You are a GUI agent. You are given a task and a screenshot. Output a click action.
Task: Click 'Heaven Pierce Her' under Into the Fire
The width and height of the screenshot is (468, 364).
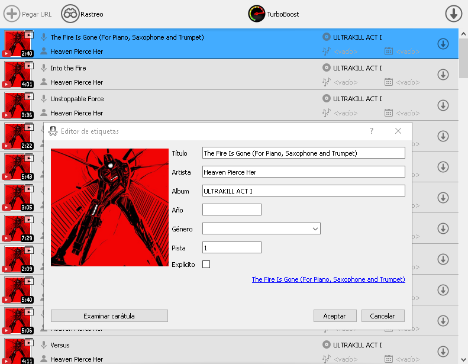77,82
